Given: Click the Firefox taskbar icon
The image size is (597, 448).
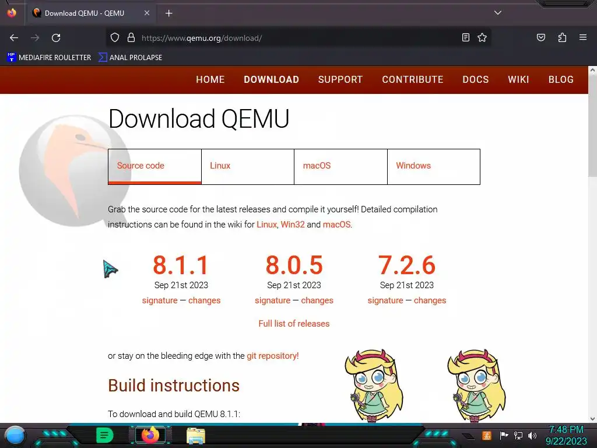Looking at the screenshot, I should click(150, 435).
